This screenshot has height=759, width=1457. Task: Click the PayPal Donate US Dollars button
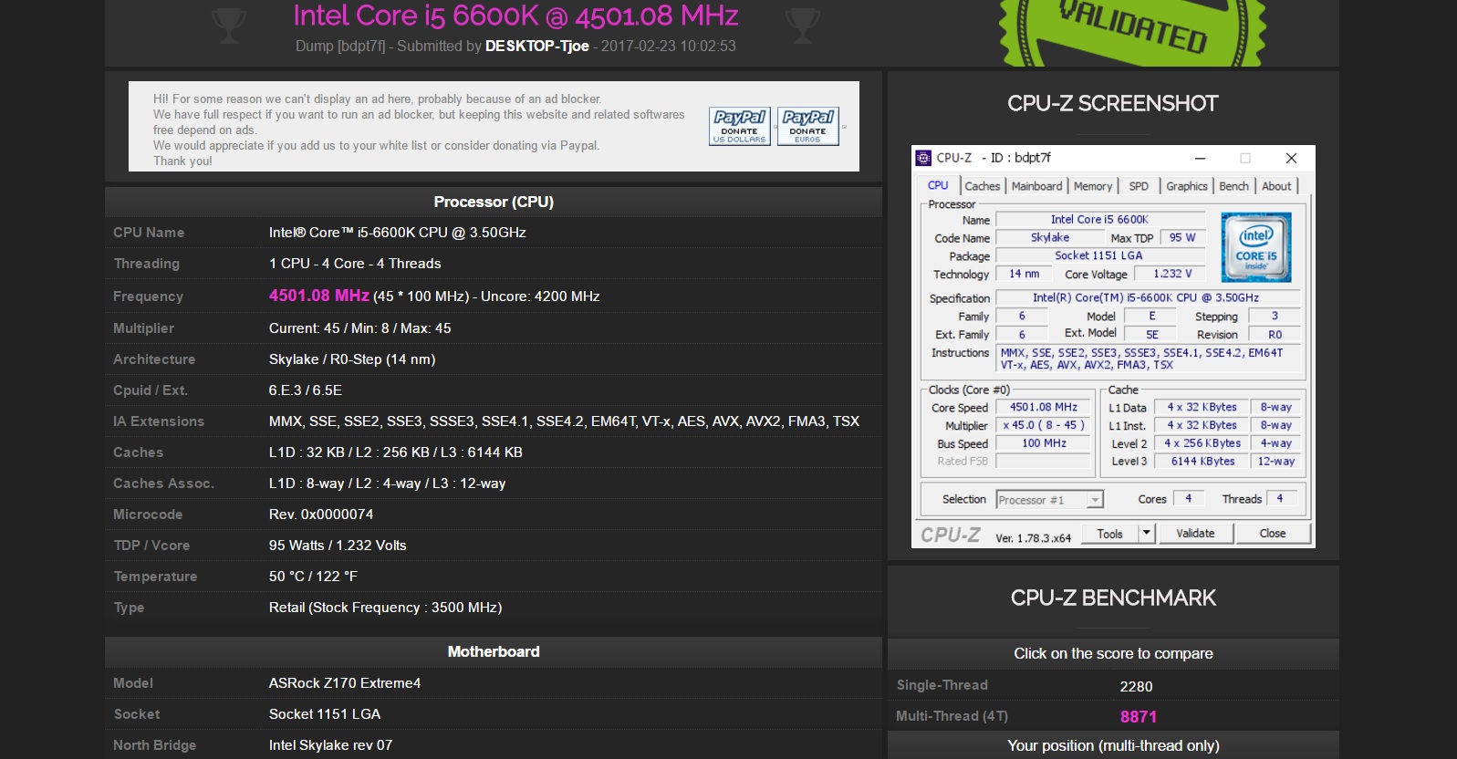click(740, 127)
